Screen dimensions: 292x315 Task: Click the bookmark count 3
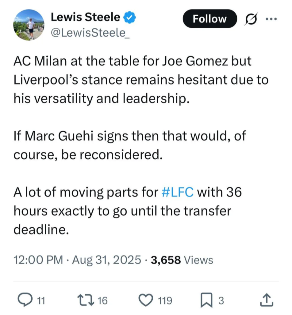tap(220, 301)
